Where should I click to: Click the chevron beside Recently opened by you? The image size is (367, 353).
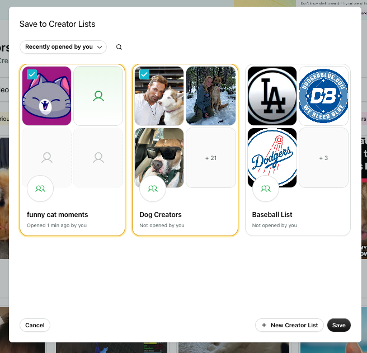click(x=100, y=47)
